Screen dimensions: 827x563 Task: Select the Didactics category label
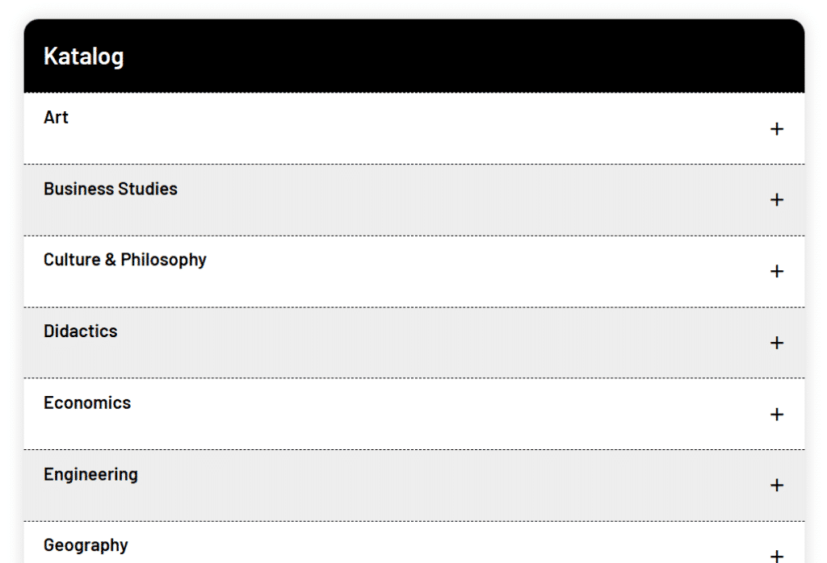[x=81, y=332]
